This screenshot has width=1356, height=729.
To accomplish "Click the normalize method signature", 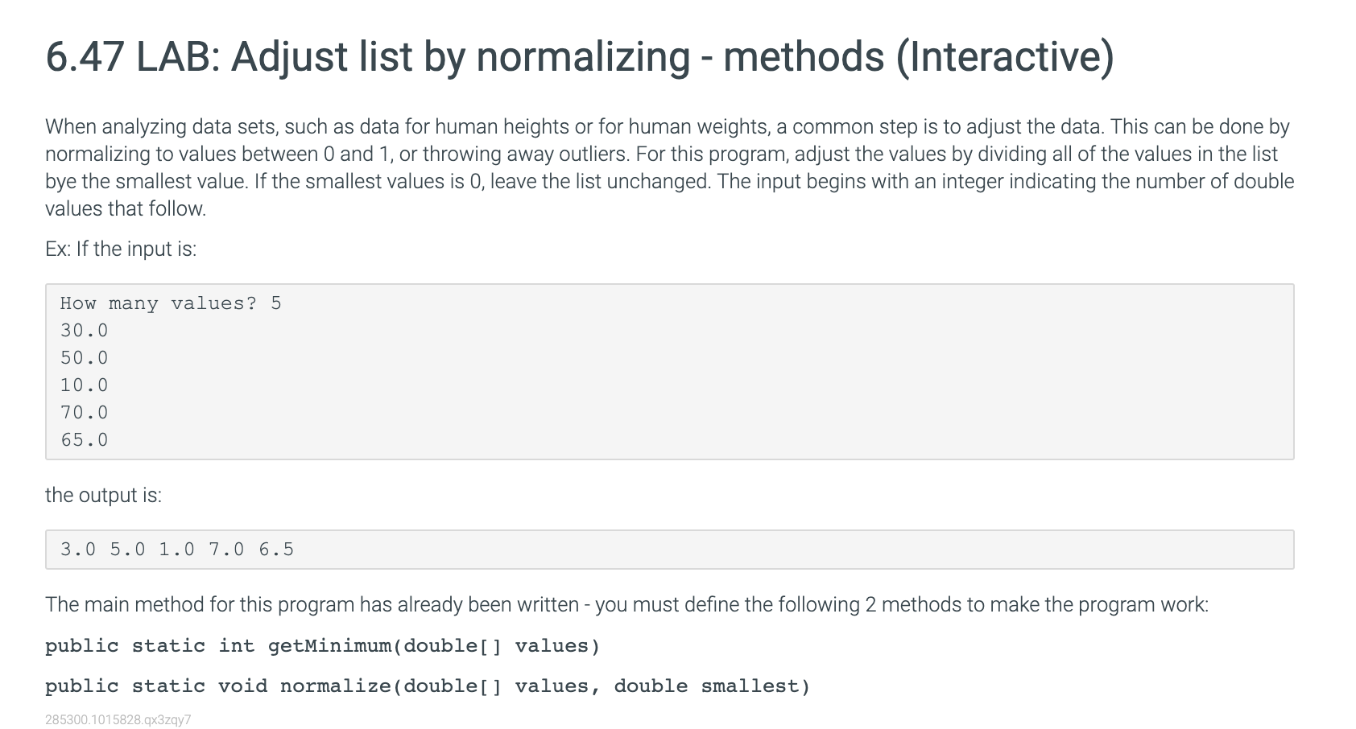I will [428, 686].
